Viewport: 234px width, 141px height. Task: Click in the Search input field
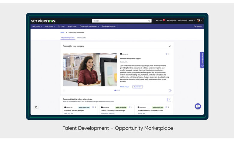tap(120, 21)
